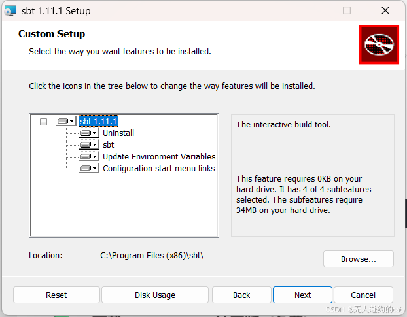Minimize the sbt Setup window
This screenshot has width=407, height=317.
coord(309,10)
